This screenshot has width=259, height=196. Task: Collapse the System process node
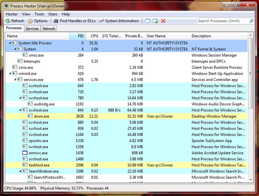tap(15, 49)
